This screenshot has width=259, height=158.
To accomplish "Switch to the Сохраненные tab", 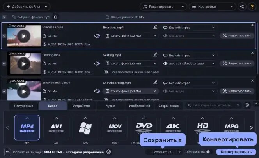I will (169, 106).
